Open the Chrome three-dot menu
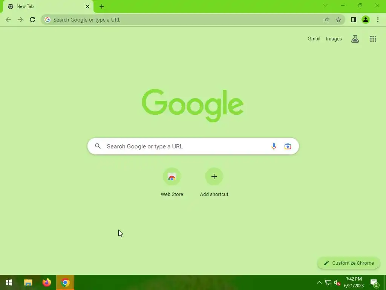 (x=378, y=20)
